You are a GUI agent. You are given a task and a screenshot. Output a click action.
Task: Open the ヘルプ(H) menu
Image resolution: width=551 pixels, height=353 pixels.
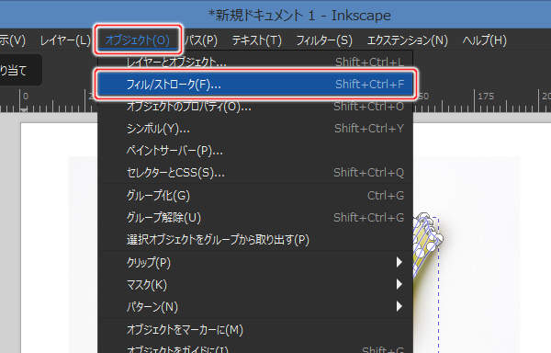coord(485,40)
